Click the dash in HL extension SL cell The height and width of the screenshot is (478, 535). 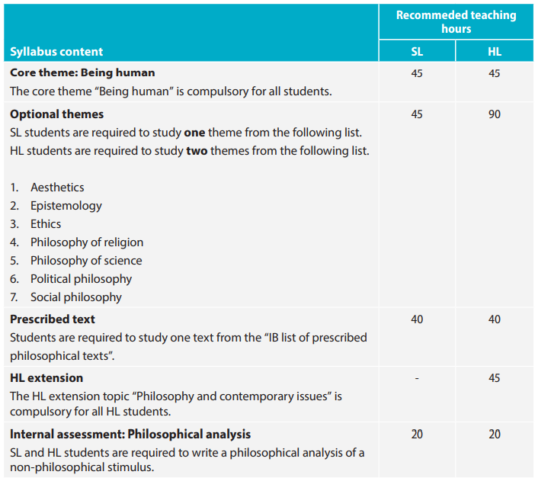(417, 378)
